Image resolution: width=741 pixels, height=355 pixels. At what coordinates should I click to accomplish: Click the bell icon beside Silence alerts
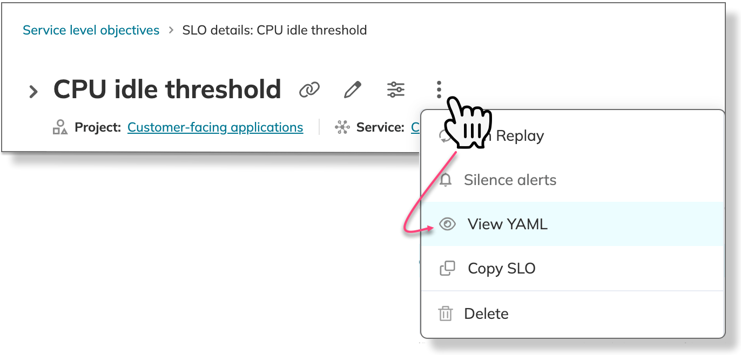coord(446,180)
